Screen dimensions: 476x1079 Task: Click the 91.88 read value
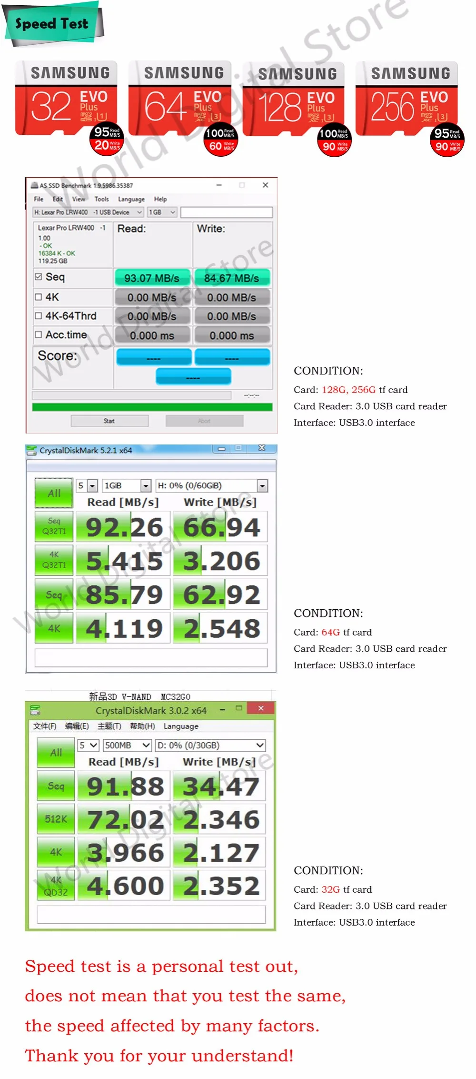point(124,786)
